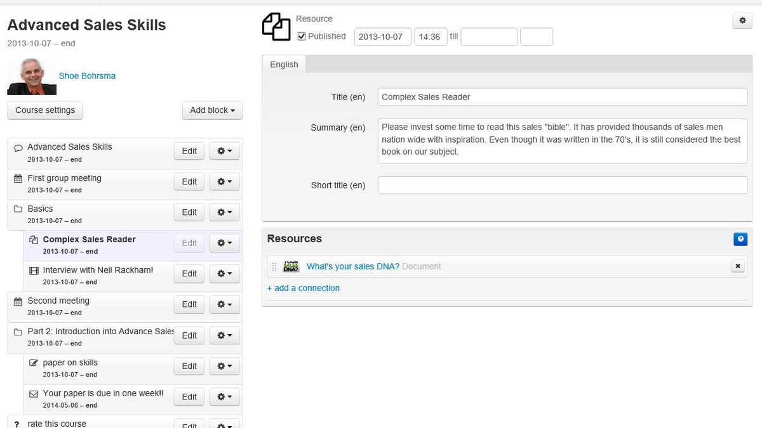The image size is (762, 428).
Task: Click the Summary (en) text area
Action: tap(563, 141)
